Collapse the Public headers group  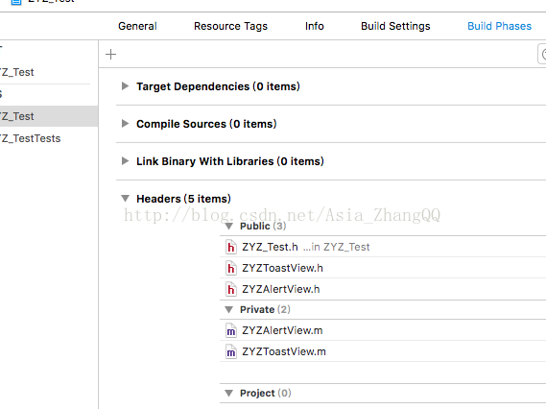[228, 226]
